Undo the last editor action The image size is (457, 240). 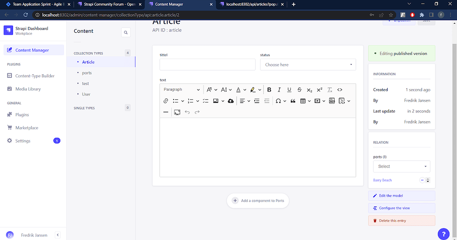click(x=187, y=112)
